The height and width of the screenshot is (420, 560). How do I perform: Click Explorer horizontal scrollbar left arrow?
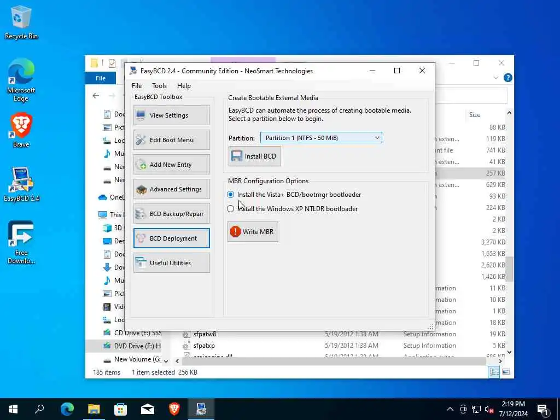[177, 361]
